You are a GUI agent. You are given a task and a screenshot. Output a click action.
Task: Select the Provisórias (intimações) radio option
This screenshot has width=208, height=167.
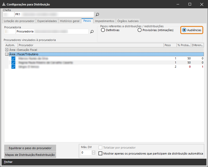pyautogui.click(x=140, y=30)
